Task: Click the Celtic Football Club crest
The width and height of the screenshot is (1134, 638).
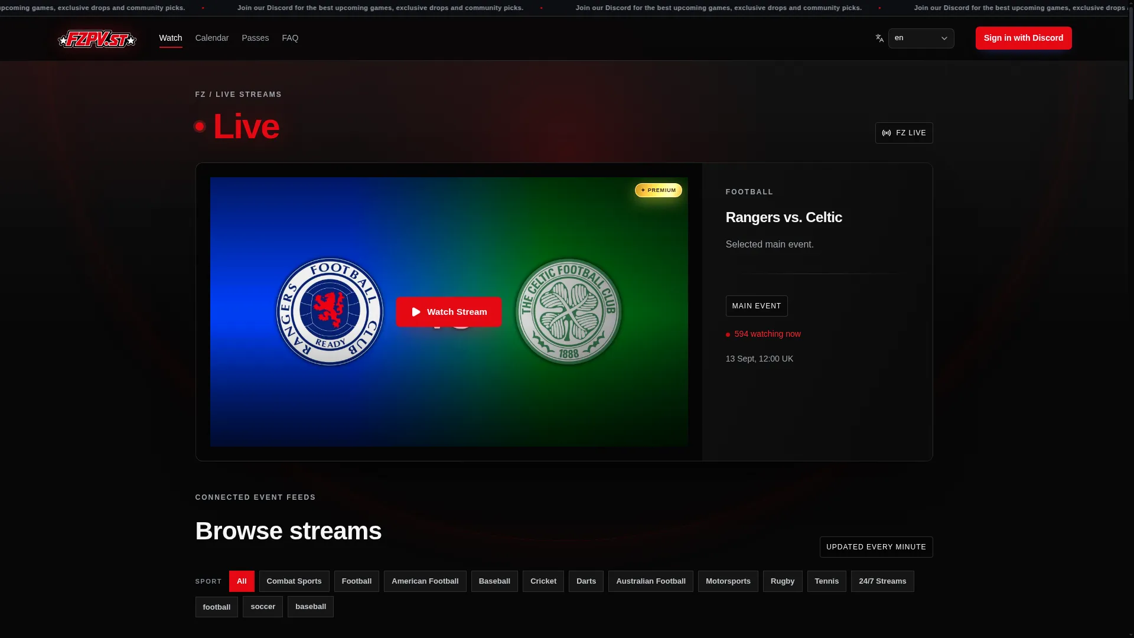Action: (568, 311)
